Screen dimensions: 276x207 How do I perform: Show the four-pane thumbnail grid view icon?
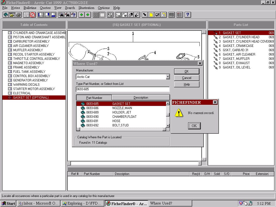pos(96,15)
